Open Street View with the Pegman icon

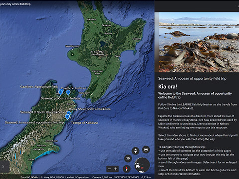tap(136, 151)
